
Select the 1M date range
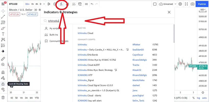click(21, 98)
